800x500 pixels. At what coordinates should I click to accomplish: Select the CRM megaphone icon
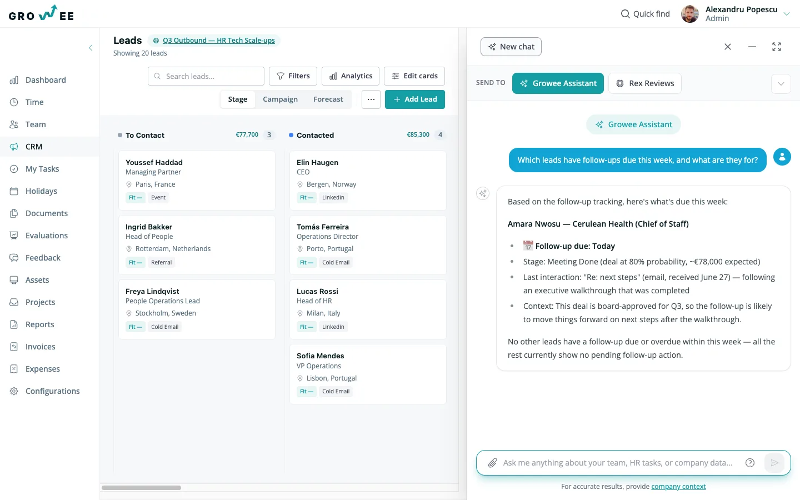[14, 147]
